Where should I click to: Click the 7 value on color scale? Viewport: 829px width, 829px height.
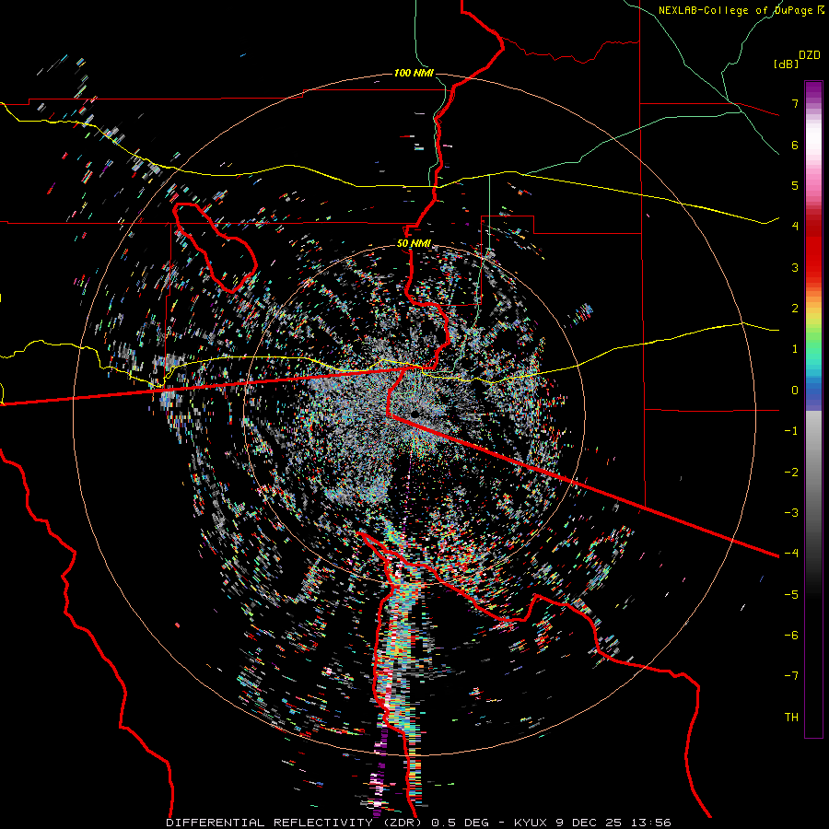(795, 103)
